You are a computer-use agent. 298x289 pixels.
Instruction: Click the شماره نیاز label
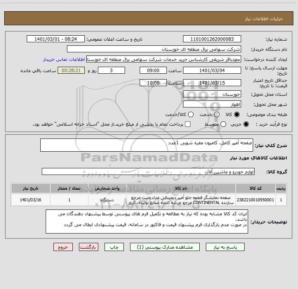pyautogui.click(x=276, y=39)
